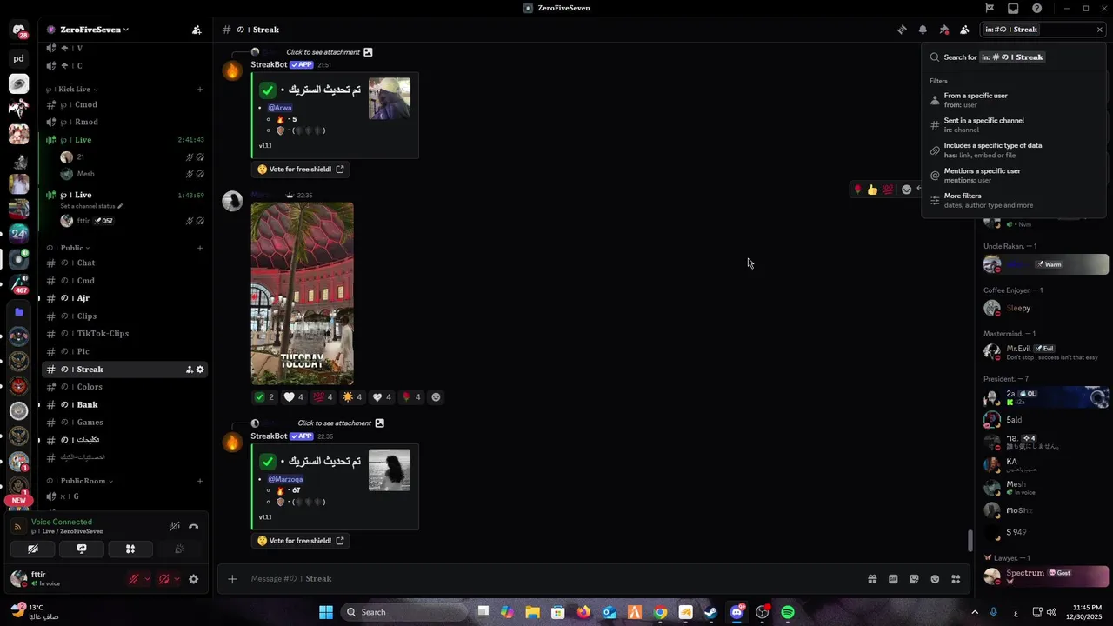1113x626 pixels.
Task: Open 'More filters' option
Action: tap(1014, 201)
